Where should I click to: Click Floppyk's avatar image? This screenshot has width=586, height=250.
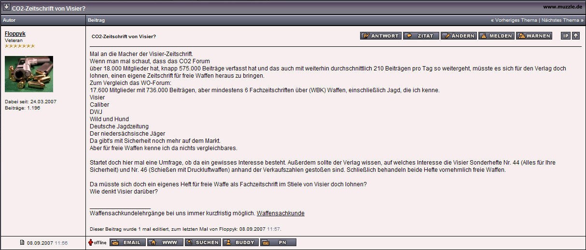click(x=29, y=74)
